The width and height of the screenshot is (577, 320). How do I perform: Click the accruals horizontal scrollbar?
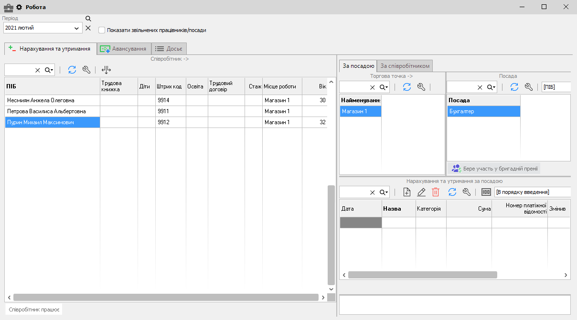422,275
